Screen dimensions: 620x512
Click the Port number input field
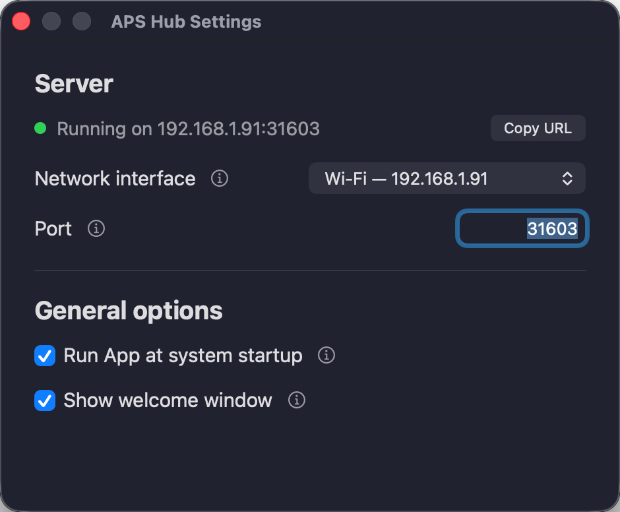point(522,229)
